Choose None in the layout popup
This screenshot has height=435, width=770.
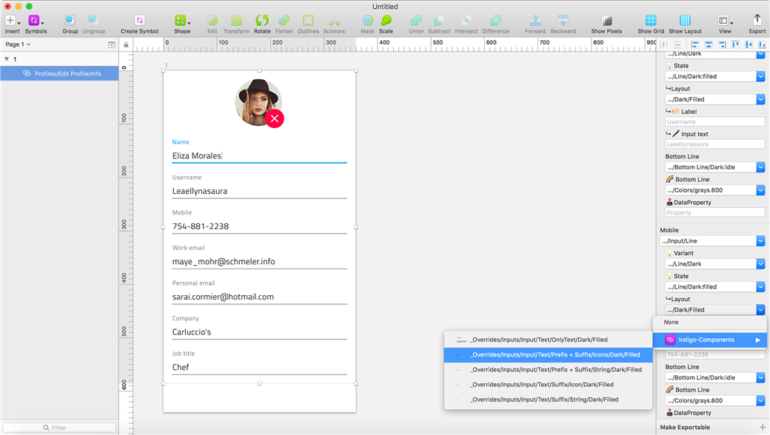tap(671, 322)
